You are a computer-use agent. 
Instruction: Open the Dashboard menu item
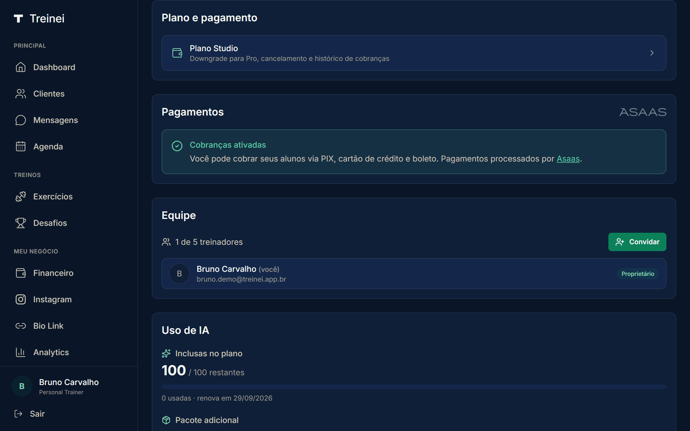tap(69, 67)
